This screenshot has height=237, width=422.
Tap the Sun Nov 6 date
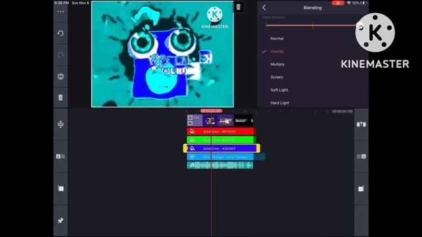tap(80, 3)
